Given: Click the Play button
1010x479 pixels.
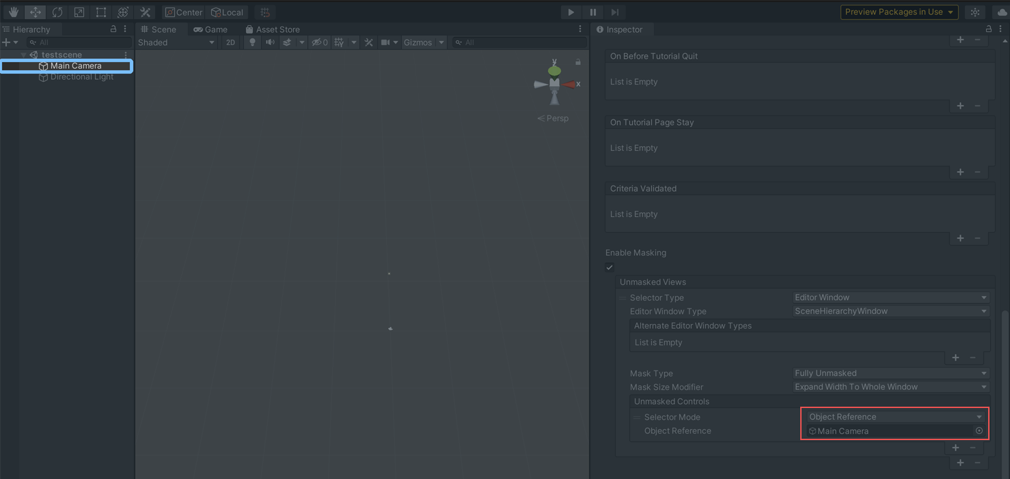Looking at the screenshot, I should (571, 12).
